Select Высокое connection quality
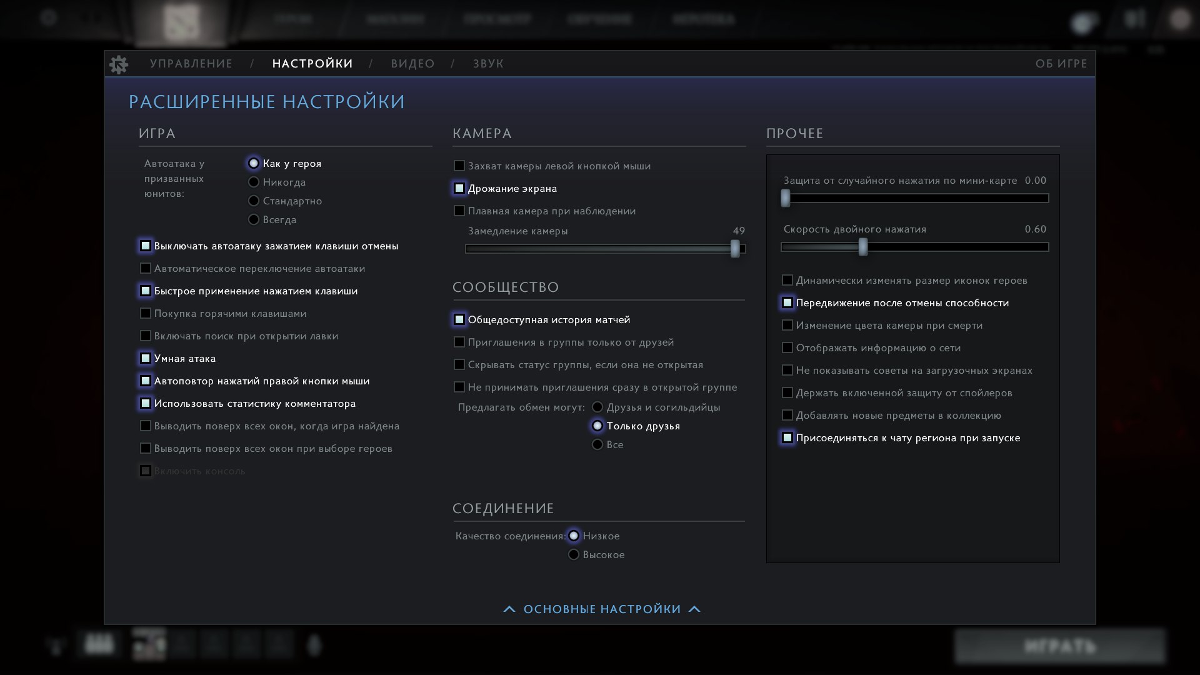Viewport: 1200px width, 675px height. tap(574, 555)
